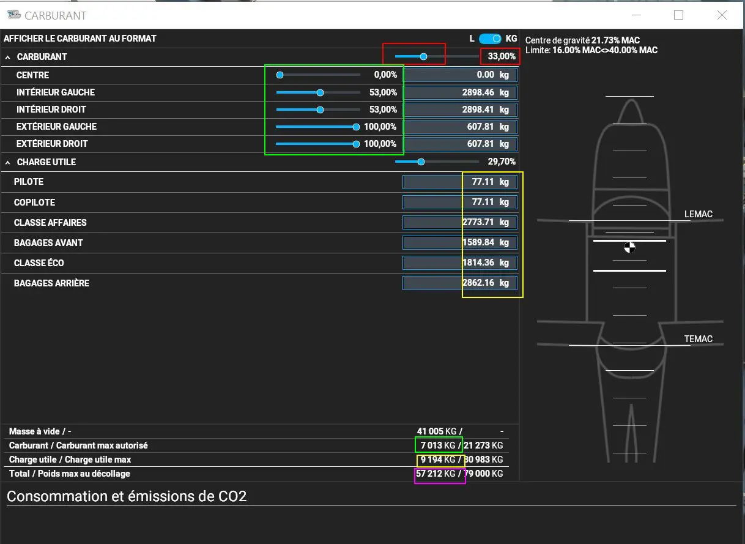Maximize the CARBURANT window

pos(678,15)
